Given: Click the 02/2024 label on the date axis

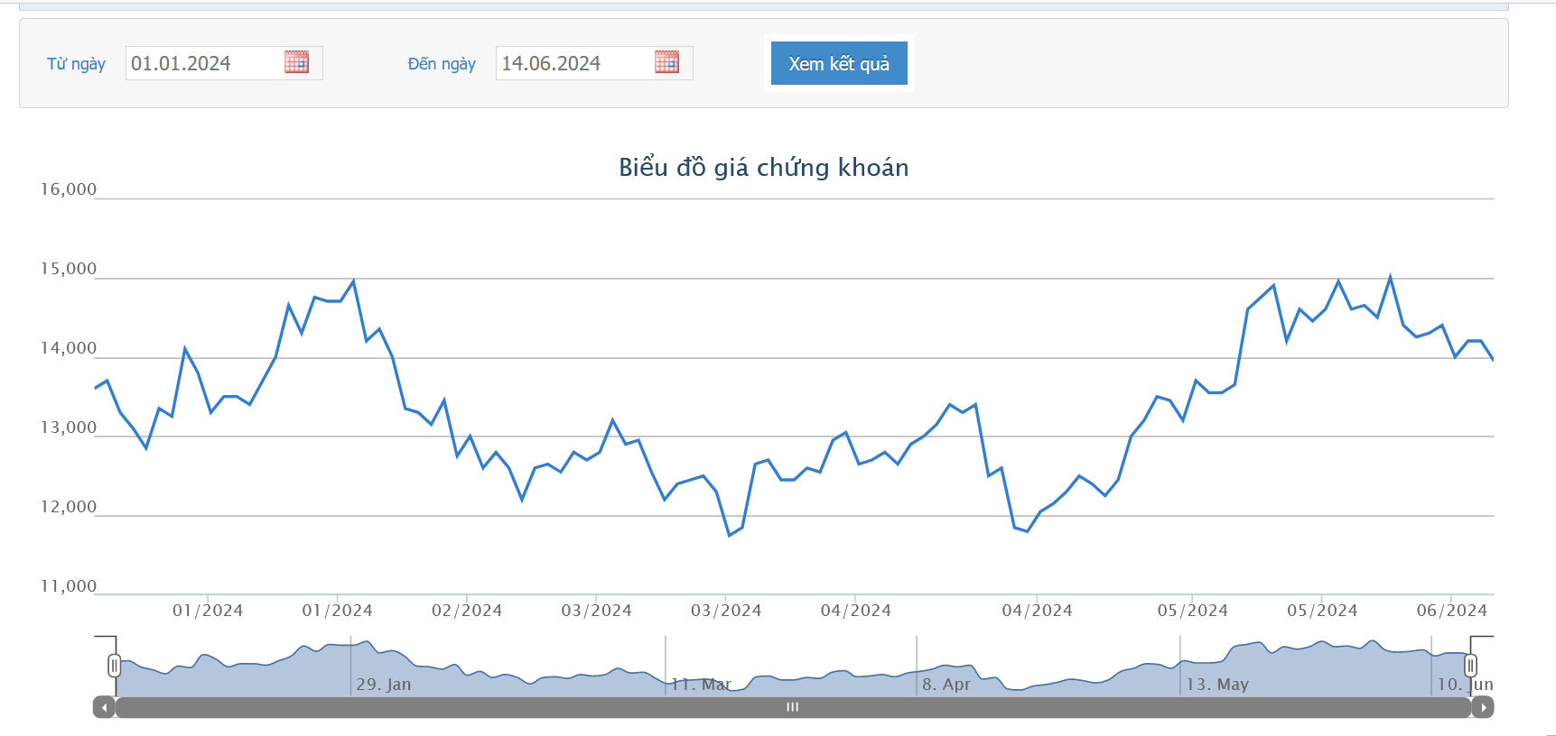Looking at the screenshot, I should (x=466, y=611).
